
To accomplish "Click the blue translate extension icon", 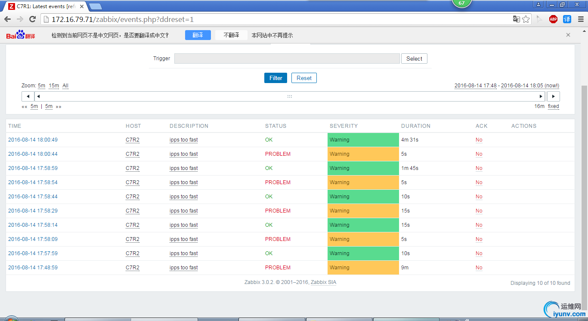I will (567, 19).
